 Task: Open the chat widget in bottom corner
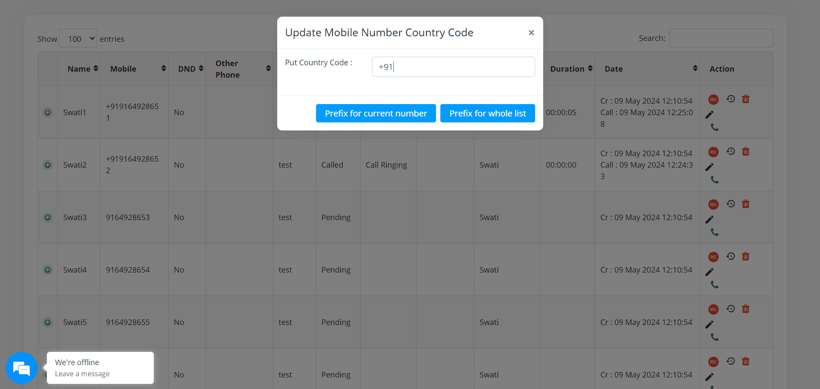coord(21,368)
